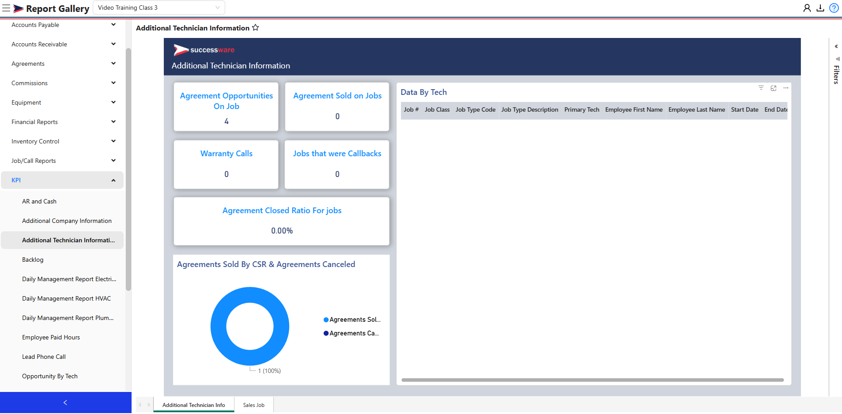842x414 pixels.
Task: Open Employee Paid Hours report
Action: tap(62, 337)
